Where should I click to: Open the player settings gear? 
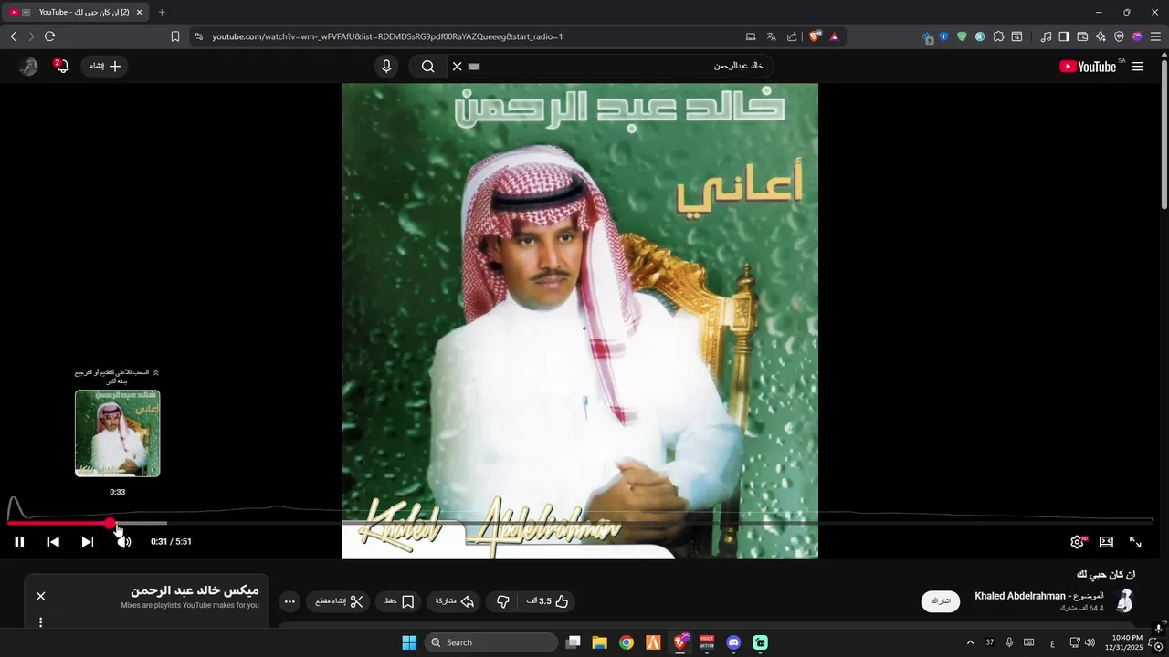(x=1078, y=542)
